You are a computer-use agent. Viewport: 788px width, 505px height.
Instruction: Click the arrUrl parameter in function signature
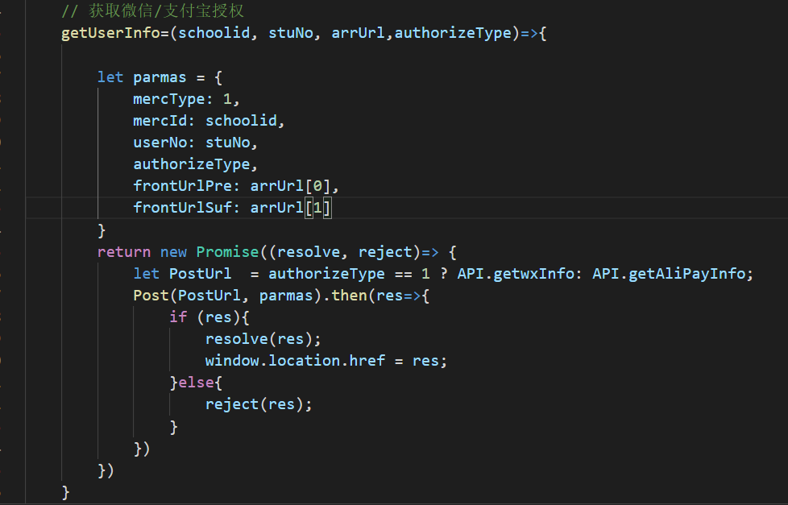tap(358, 33)
